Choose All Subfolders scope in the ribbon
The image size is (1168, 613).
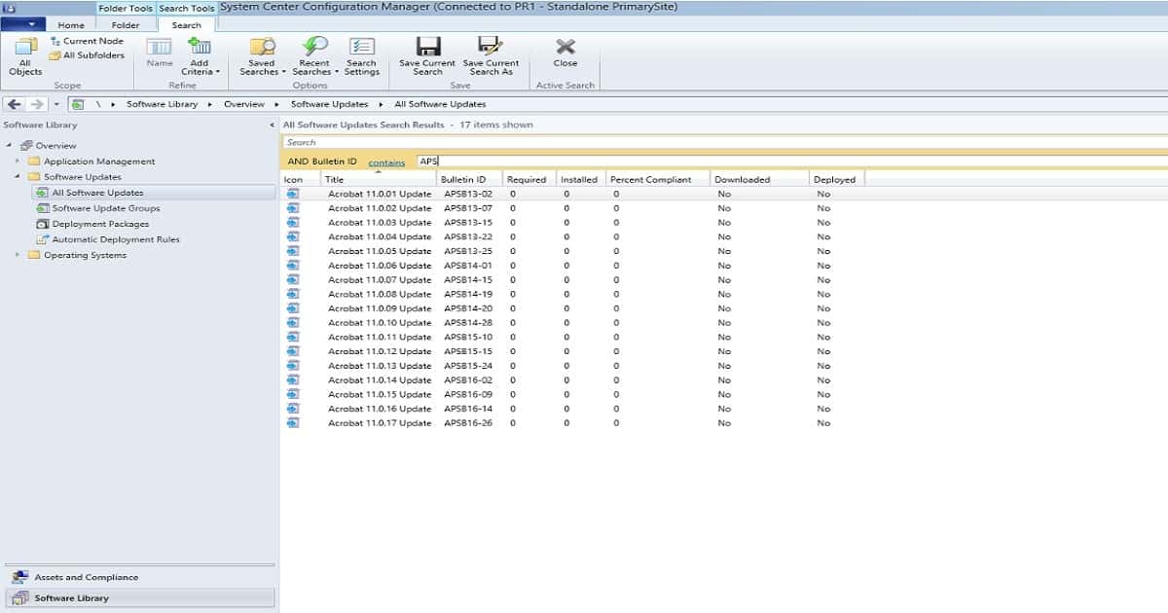(x=87, y=55)
